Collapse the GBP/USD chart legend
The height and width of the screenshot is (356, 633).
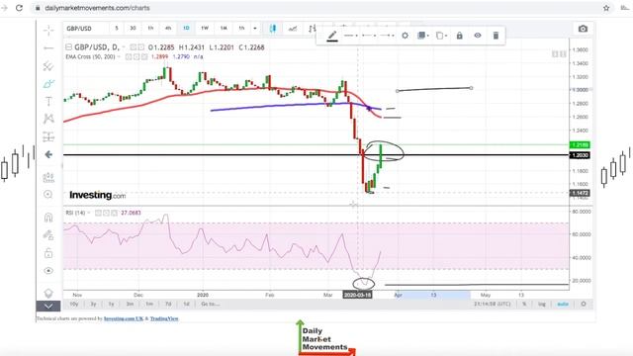(x=68, y=47)
